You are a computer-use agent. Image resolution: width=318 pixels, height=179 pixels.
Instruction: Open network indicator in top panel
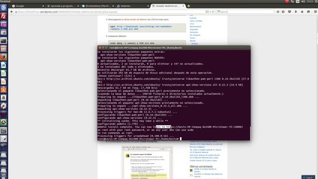coord(292,1)
